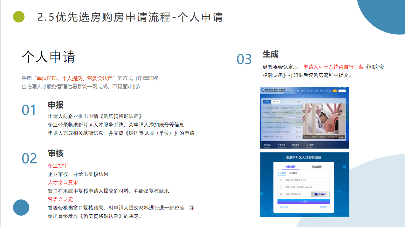
Task: Click the line 申请人向企业提出申请《购房资格确认函》
Action: click(95, 116)
